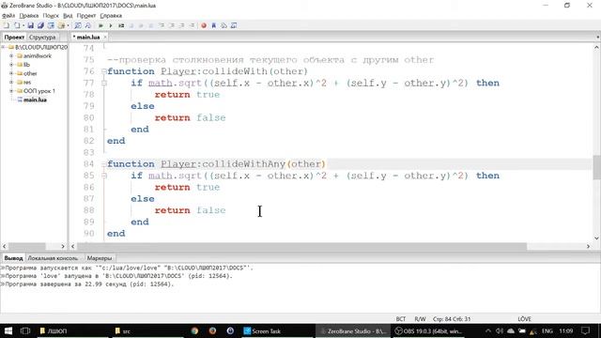Collapse the if-block fold at line 85
Screen dimensions: 601x338
[x=104, y=176]
